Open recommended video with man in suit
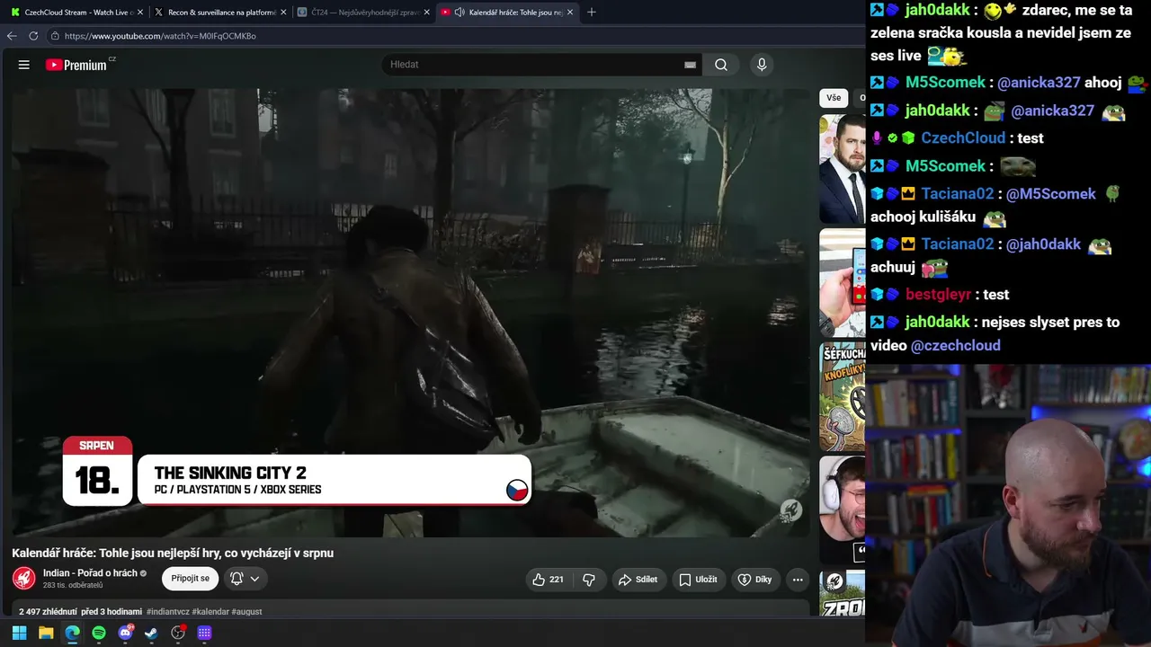The image size is (1151, 647). pyautogui.click(x=843, y=168)
